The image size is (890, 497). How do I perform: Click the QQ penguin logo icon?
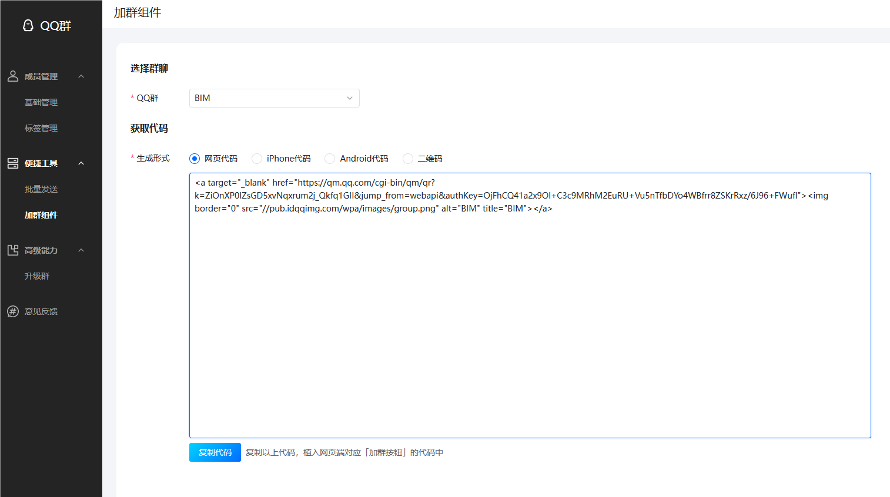(28, 25)
